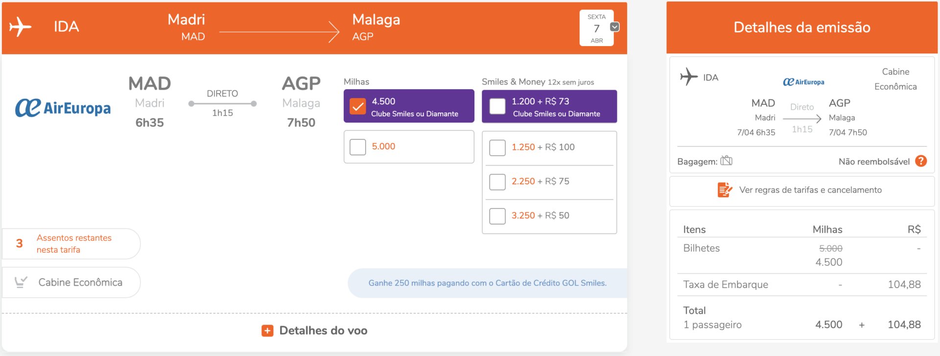Select the 1.200 + R$ 73 Smiles & Money option

[x=497, y=106]
